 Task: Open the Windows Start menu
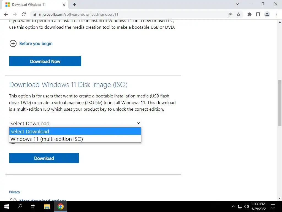[x=7, y=206]
